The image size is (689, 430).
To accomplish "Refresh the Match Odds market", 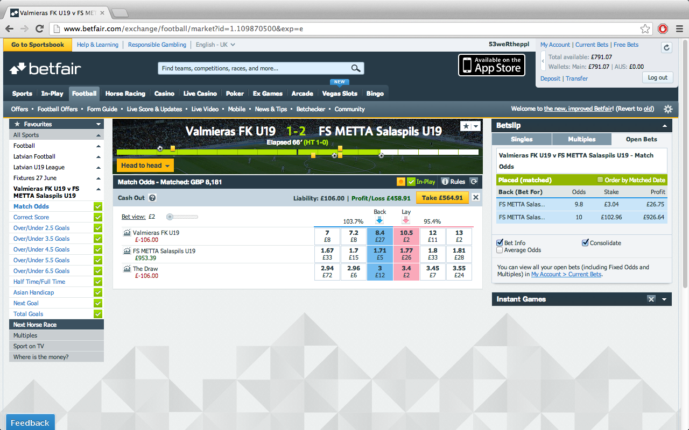I will [474, 182].
